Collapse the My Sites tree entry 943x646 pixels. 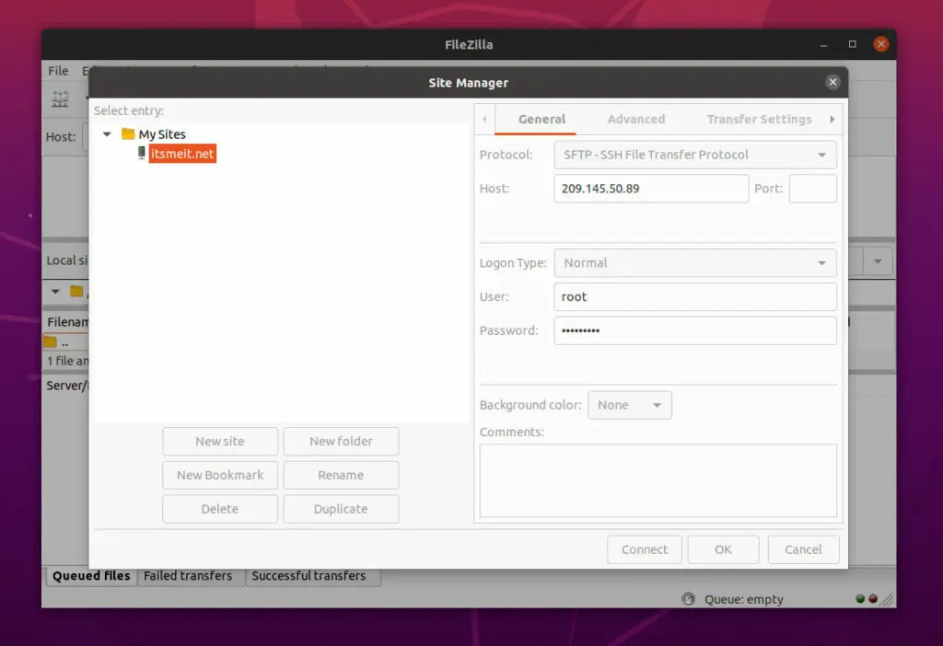click(x=106, y=133)
